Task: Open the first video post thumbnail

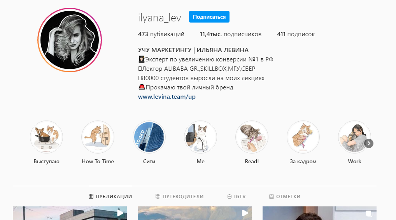Action: click(70, 213)
